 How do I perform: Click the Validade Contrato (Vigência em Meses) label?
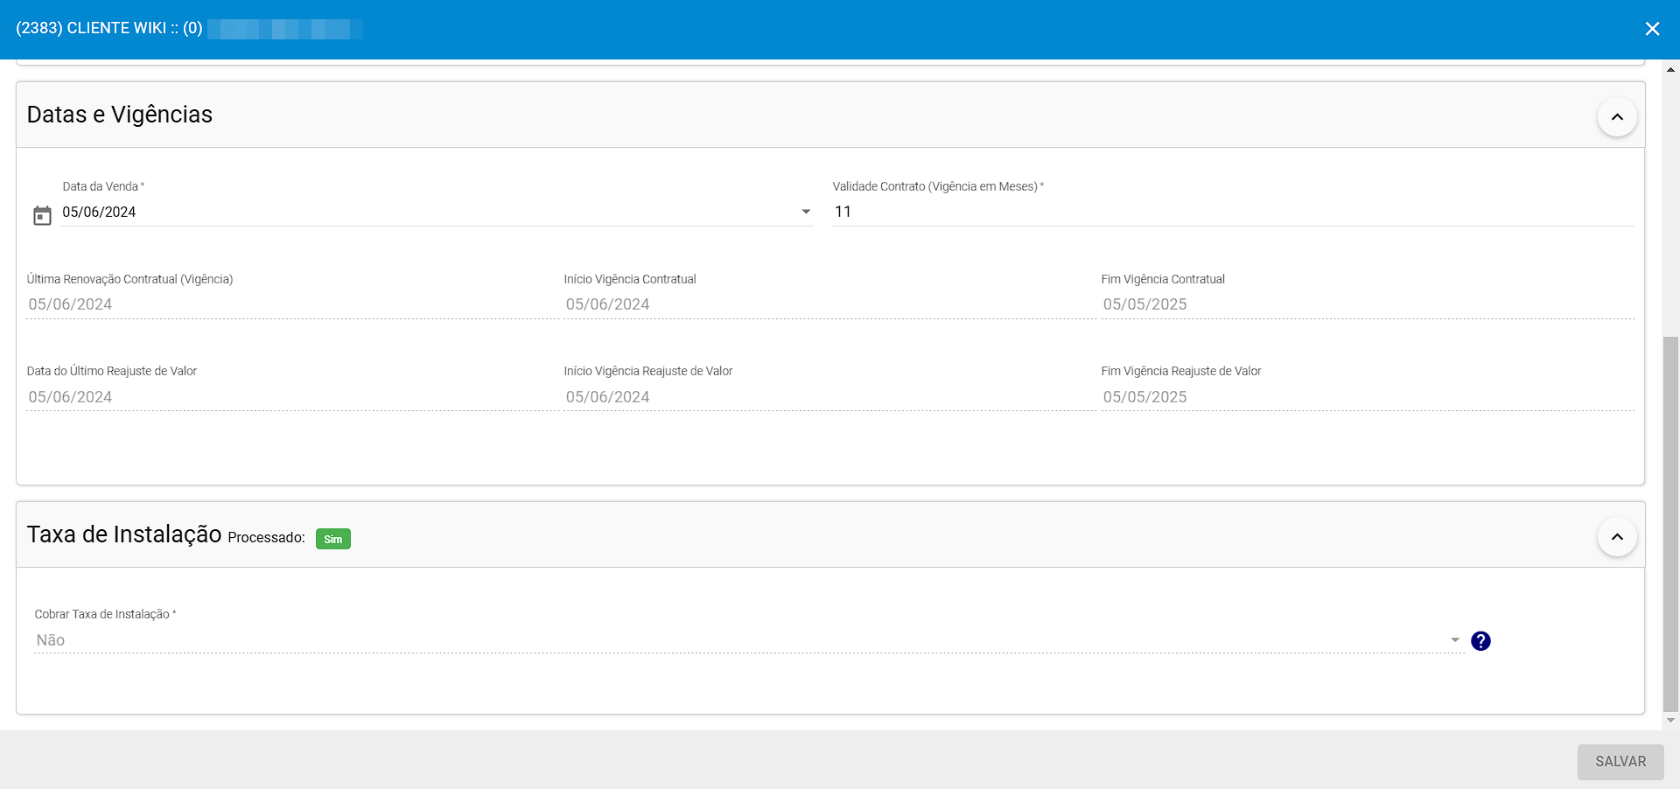938,186
